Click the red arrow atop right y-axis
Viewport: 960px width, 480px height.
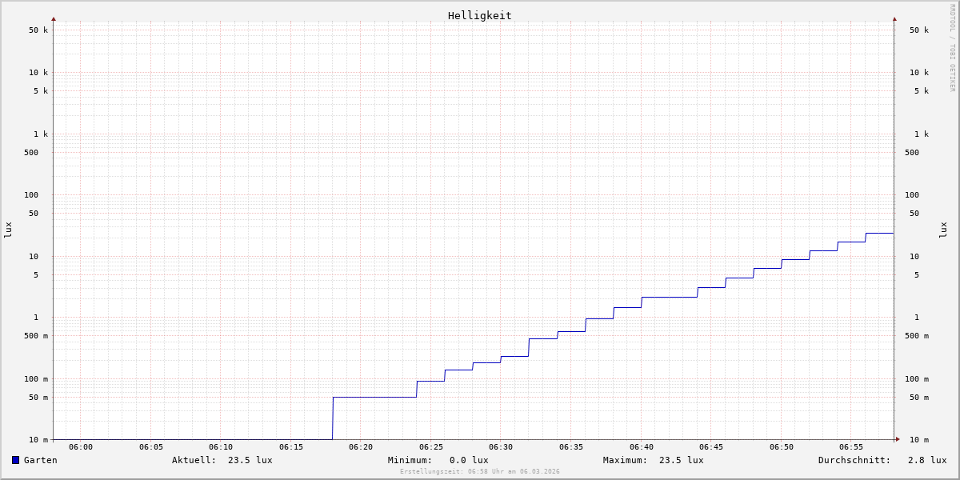[894, 19]
